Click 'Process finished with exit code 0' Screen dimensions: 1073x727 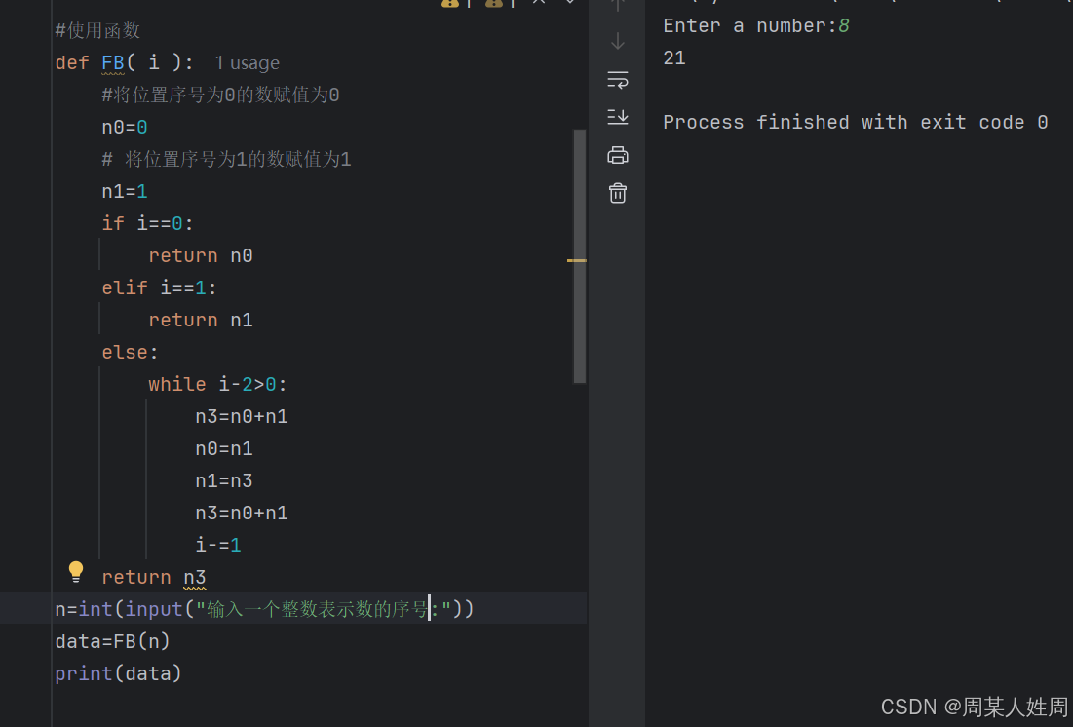pyautogui.click(x=856, y=123)
